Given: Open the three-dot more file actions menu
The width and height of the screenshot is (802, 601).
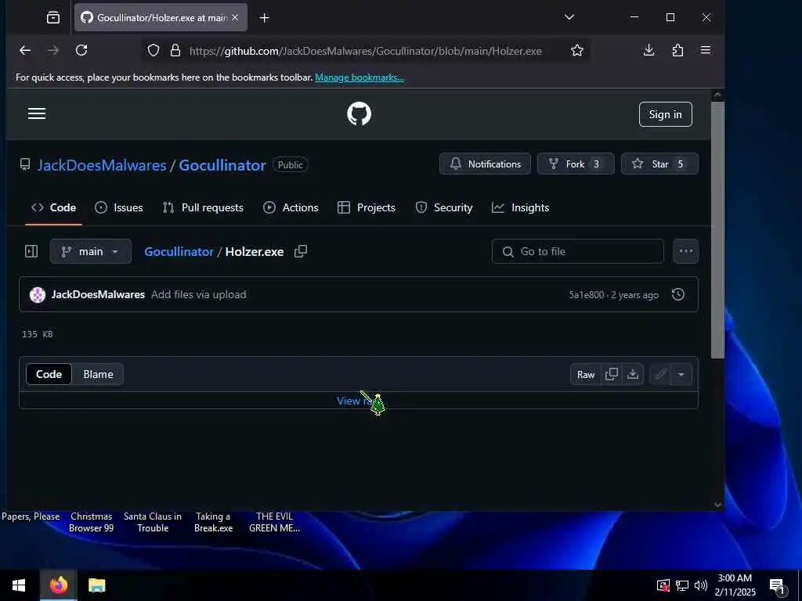Looking at the screenshot, I should coord(685,251).
